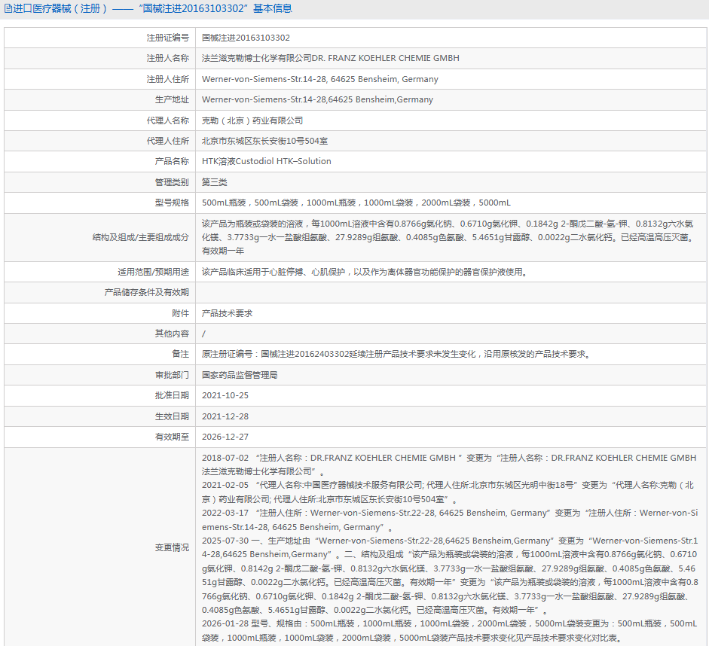The image size is (709, 646).
Task: Click approval department 国家药品监督管理局
Action: [240, 375]
